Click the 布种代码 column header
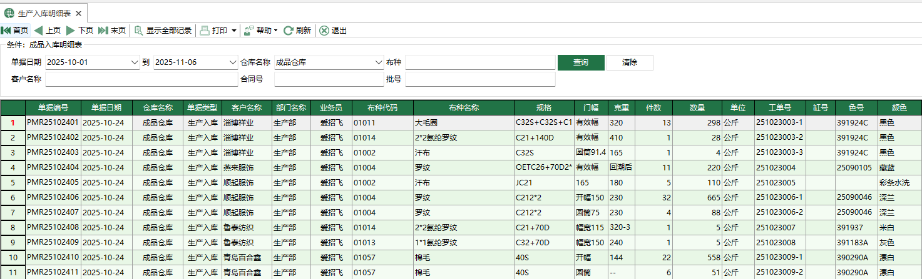Image resolution: width=922 pixels, height=279 pixels. tap(382, 107)
